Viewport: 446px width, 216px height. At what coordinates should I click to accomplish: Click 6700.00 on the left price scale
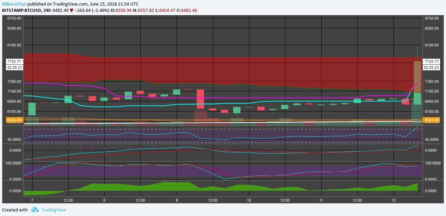[14, 111]
